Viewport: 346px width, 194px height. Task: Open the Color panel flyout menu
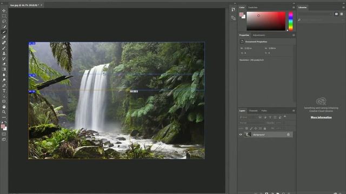[x=294, y=8]
